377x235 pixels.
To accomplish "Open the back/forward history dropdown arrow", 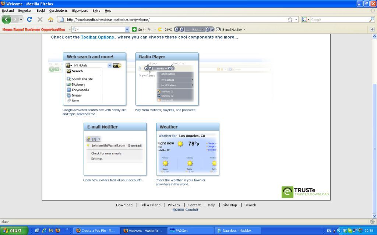I will [x=21, y=19].
